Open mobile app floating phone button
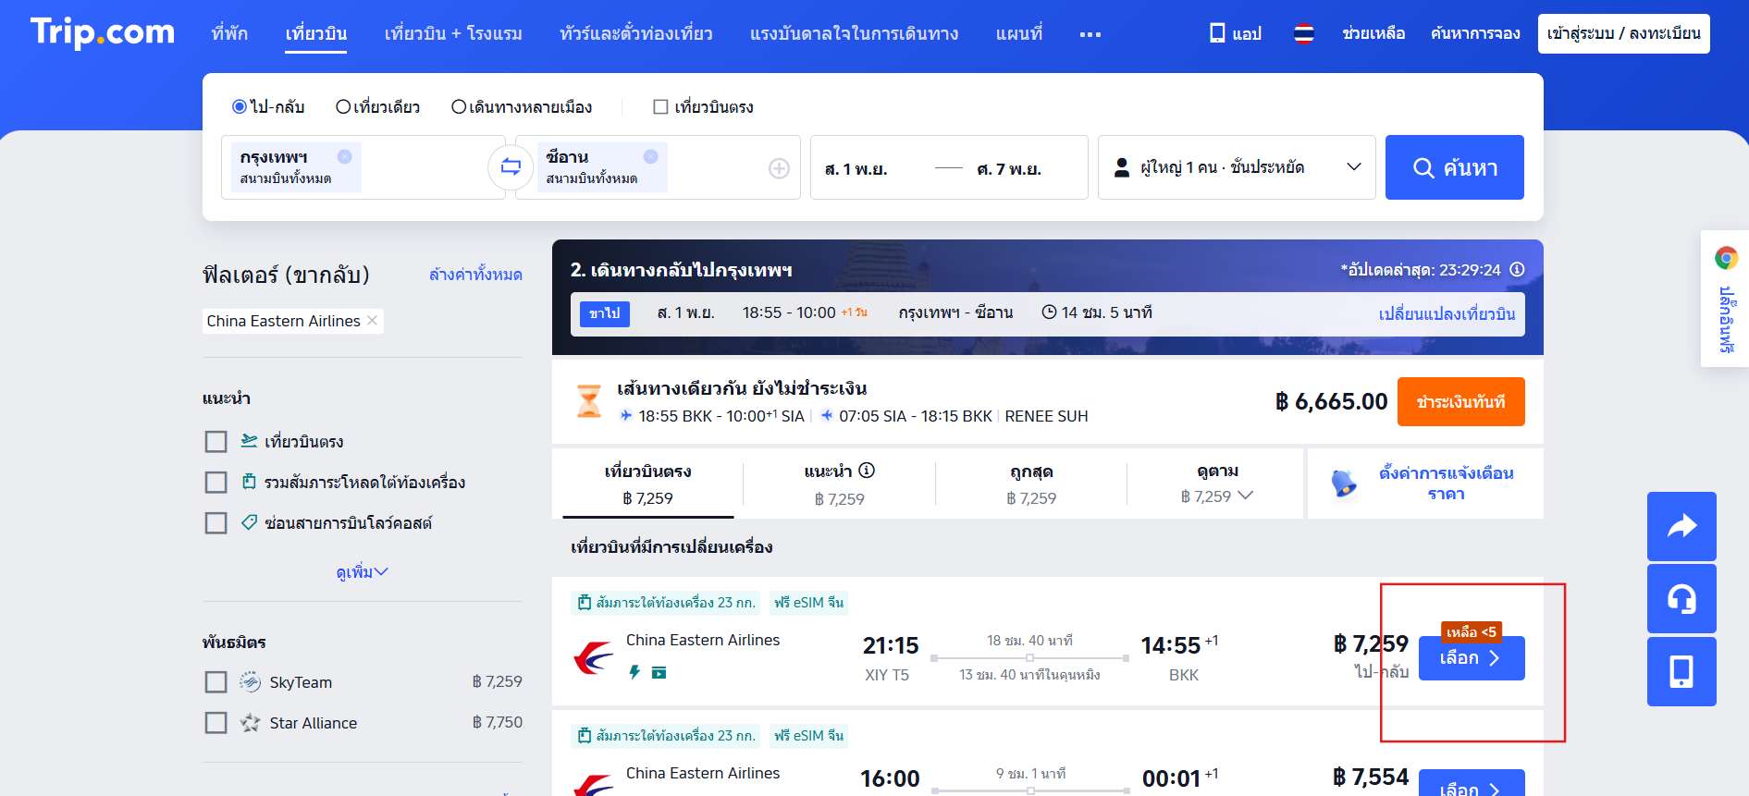The image size is (1749, 796). click(x=1681, y=672)
